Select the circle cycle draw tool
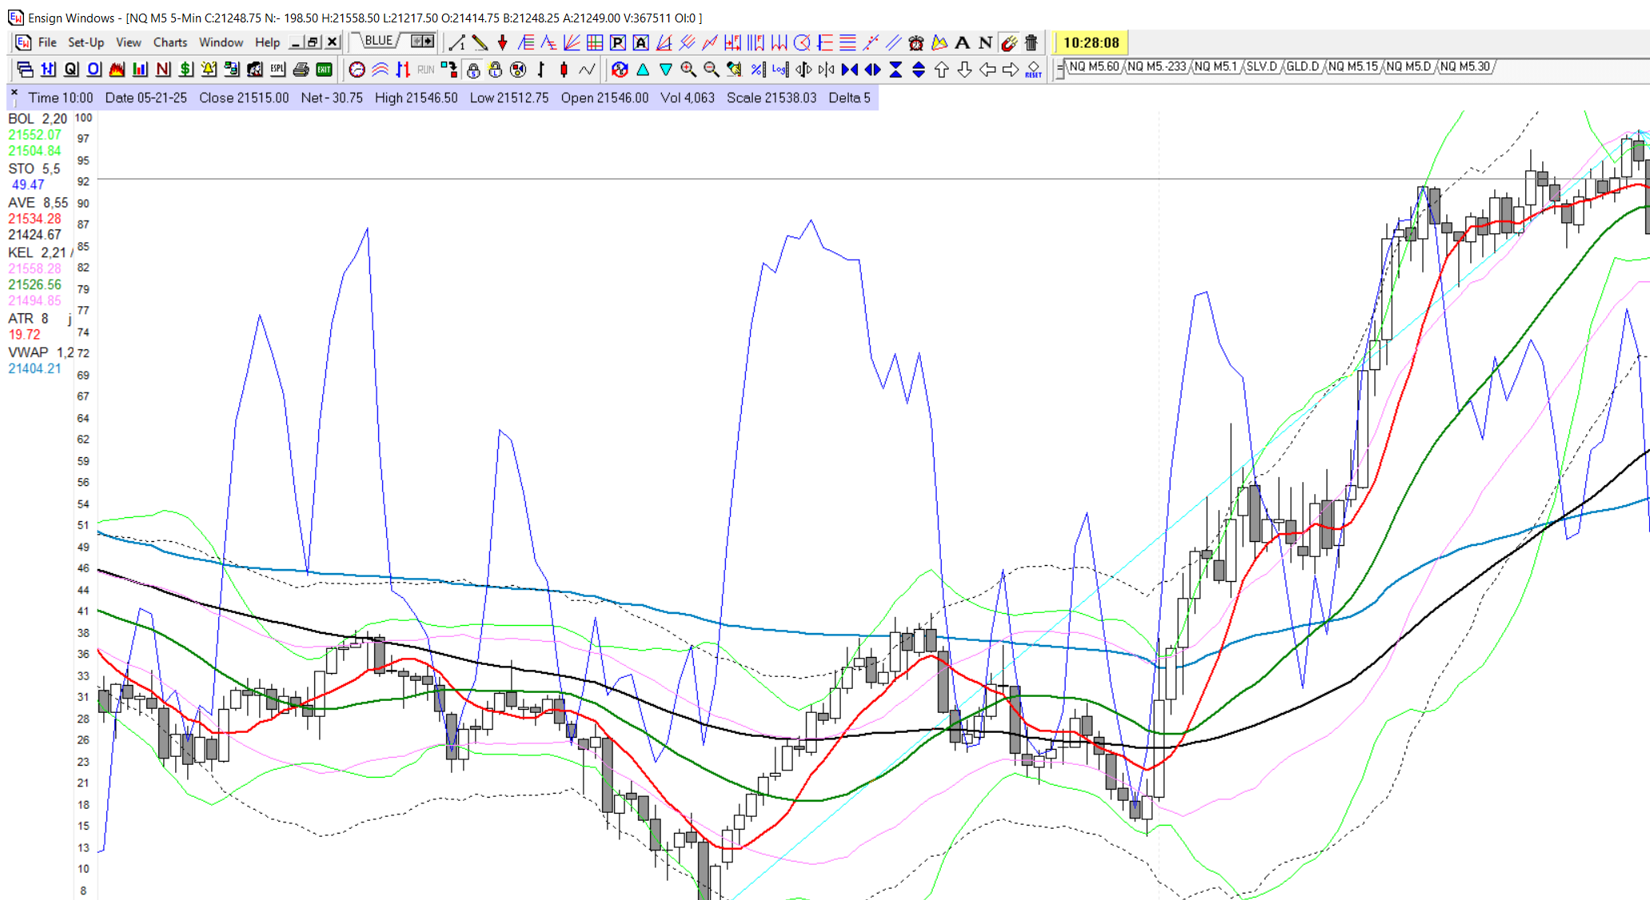The height and width of the screenshot is (900, 1650). click(x=802, y=43)
